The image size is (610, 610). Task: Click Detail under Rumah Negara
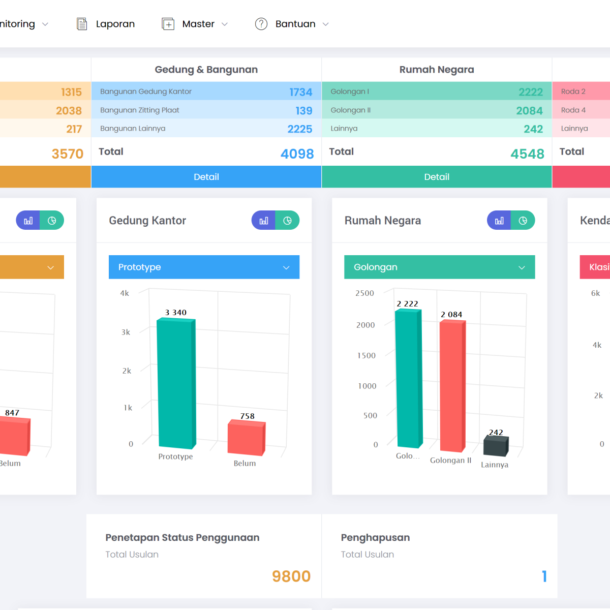click(437, 177)
